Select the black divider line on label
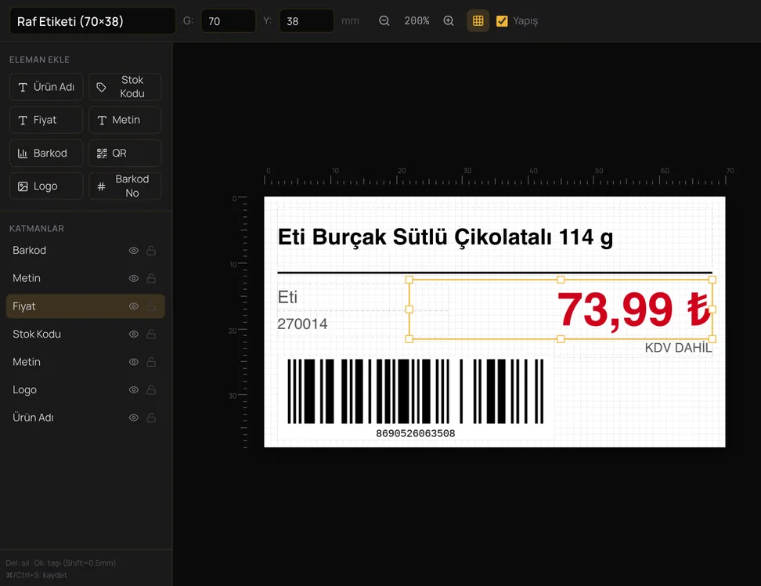 495,273
